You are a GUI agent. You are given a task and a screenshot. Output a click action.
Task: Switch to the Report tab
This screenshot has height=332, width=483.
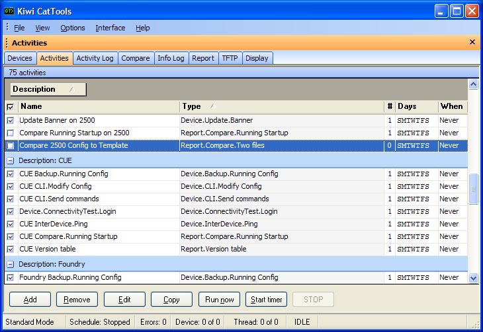click(x=203, y=58)
